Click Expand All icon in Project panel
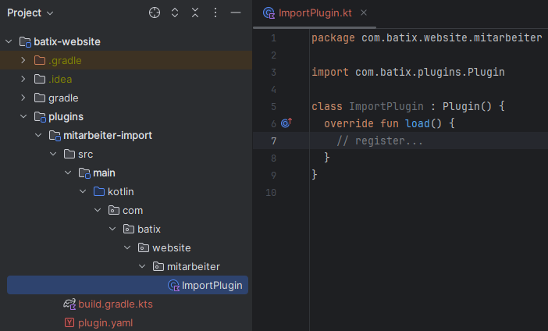The width and height of the screenshot is (548, 331). [x=175, y=13]
